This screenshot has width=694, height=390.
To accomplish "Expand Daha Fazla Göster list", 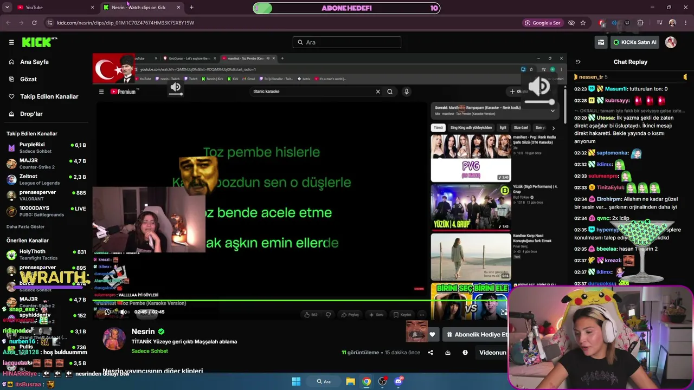I will [x=25, y=226].
